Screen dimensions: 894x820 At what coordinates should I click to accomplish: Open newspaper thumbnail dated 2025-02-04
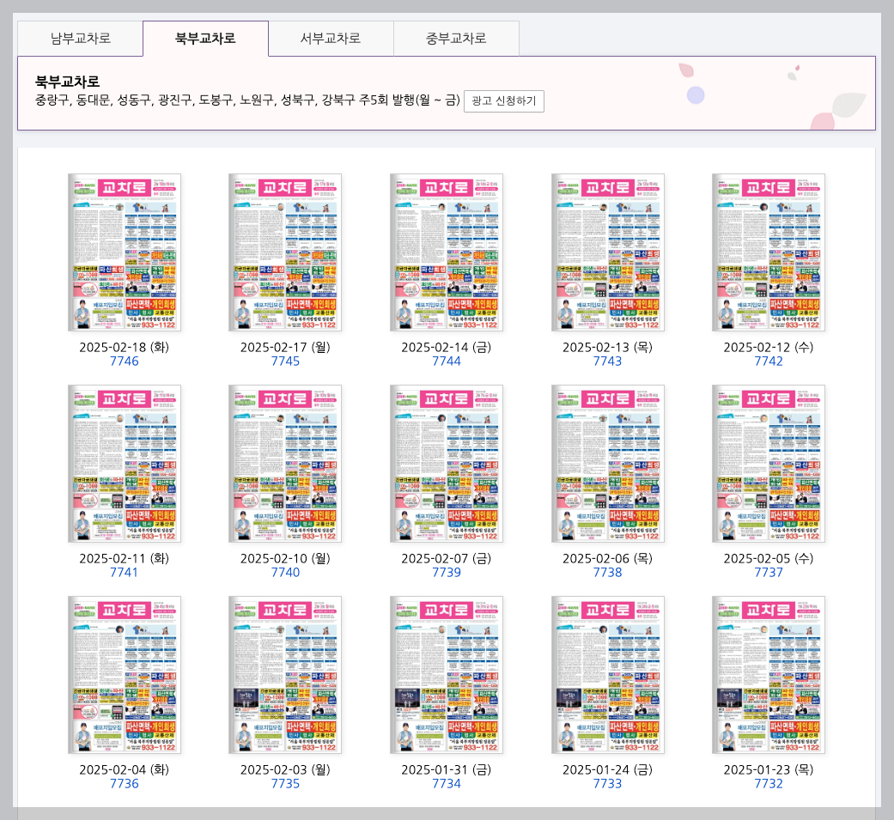(x=125, y=675)
